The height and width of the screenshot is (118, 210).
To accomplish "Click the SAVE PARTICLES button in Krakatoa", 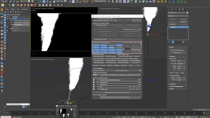I will [x=136, y=50].
